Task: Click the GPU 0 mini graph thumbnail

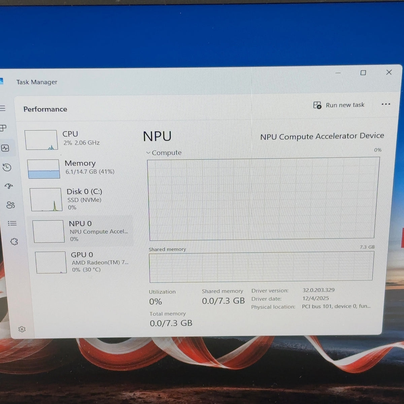Action: [x=51, y=262]
